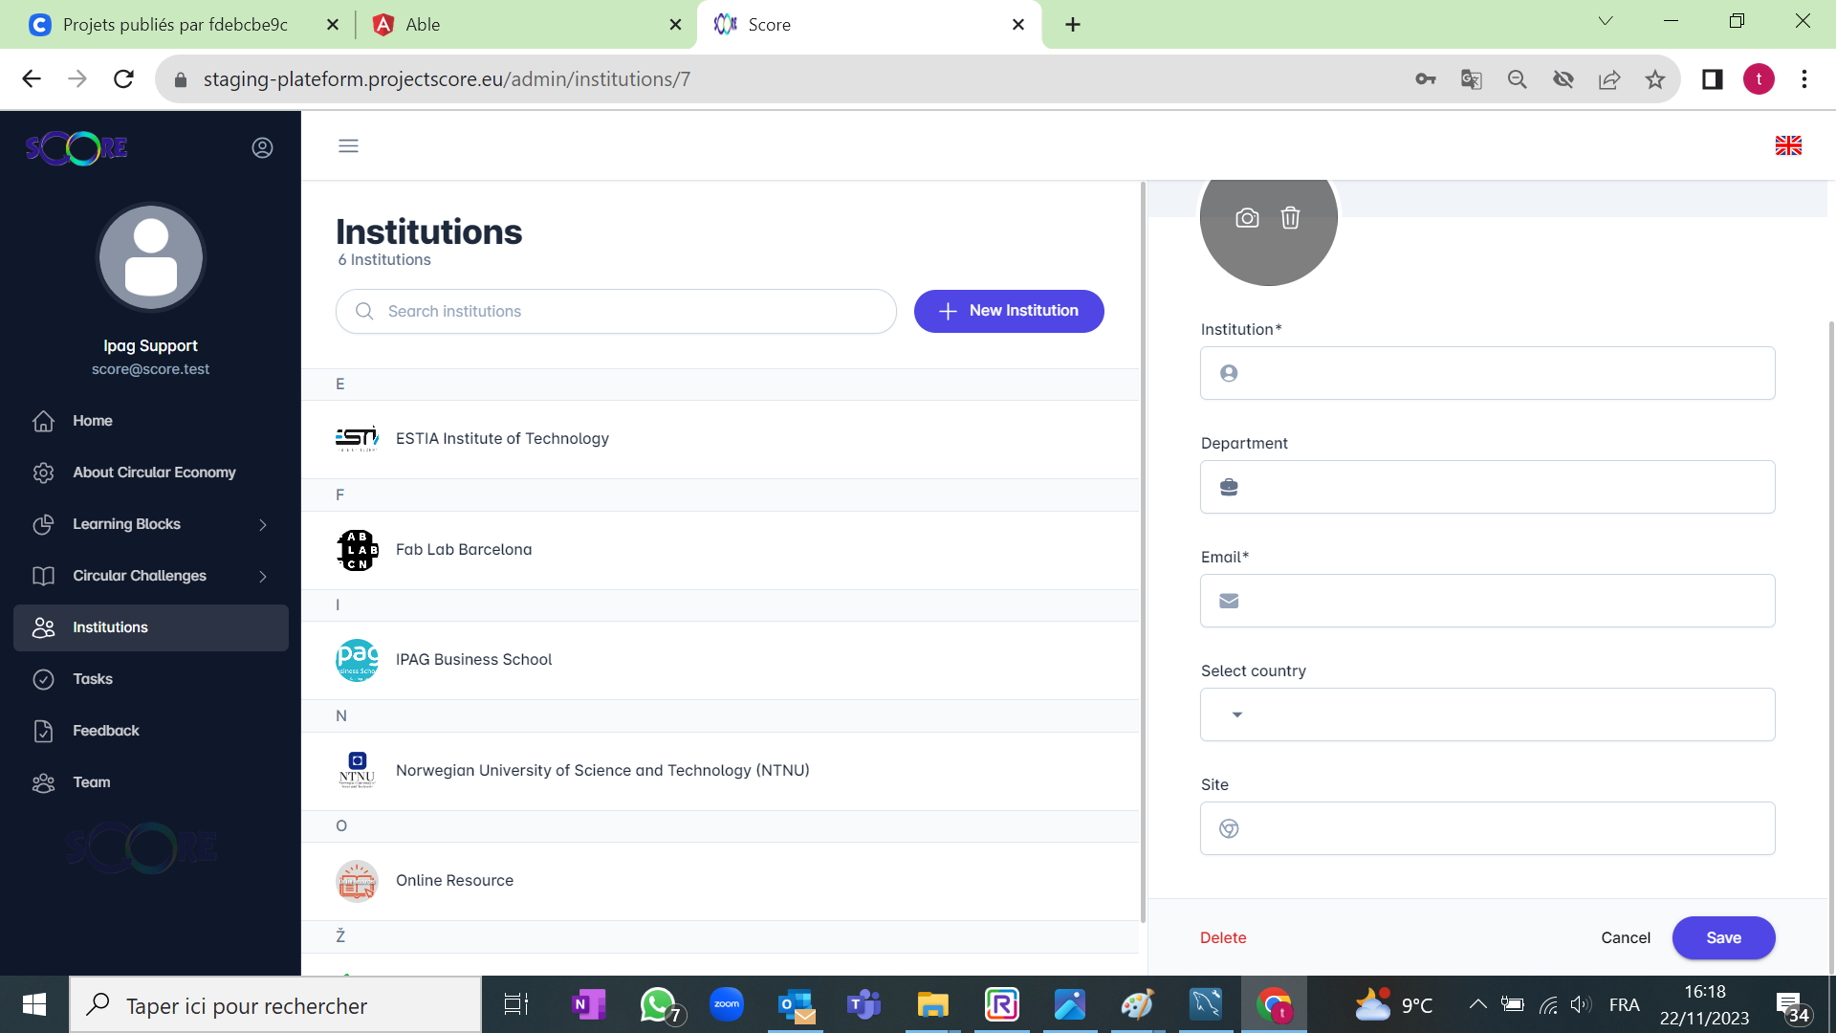1836x1033 pixels.
Task: Go to Feedback in sidebar
Action: point(105,731)
